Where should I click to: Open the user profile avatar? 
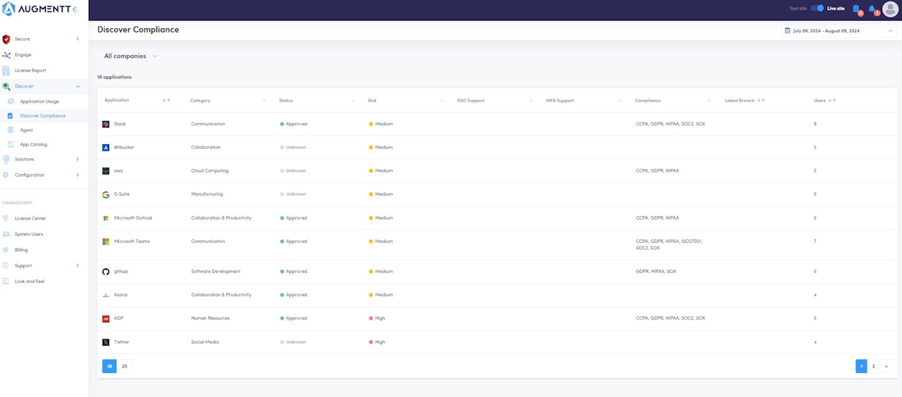click(890, 9)
